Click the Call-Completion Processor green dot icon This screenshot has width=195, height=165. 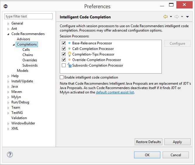(69, 48)
